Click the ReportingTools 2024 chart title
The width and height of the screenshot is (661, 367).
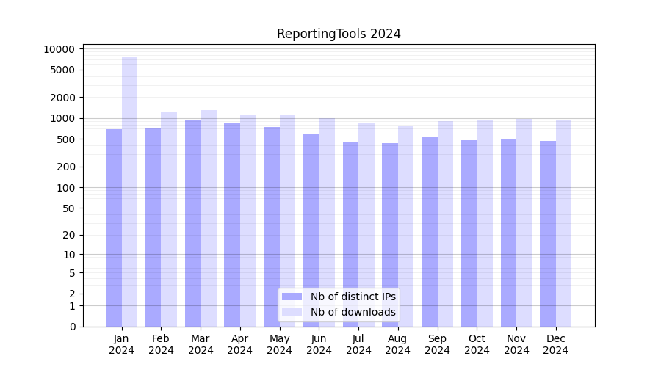(339, 34)
